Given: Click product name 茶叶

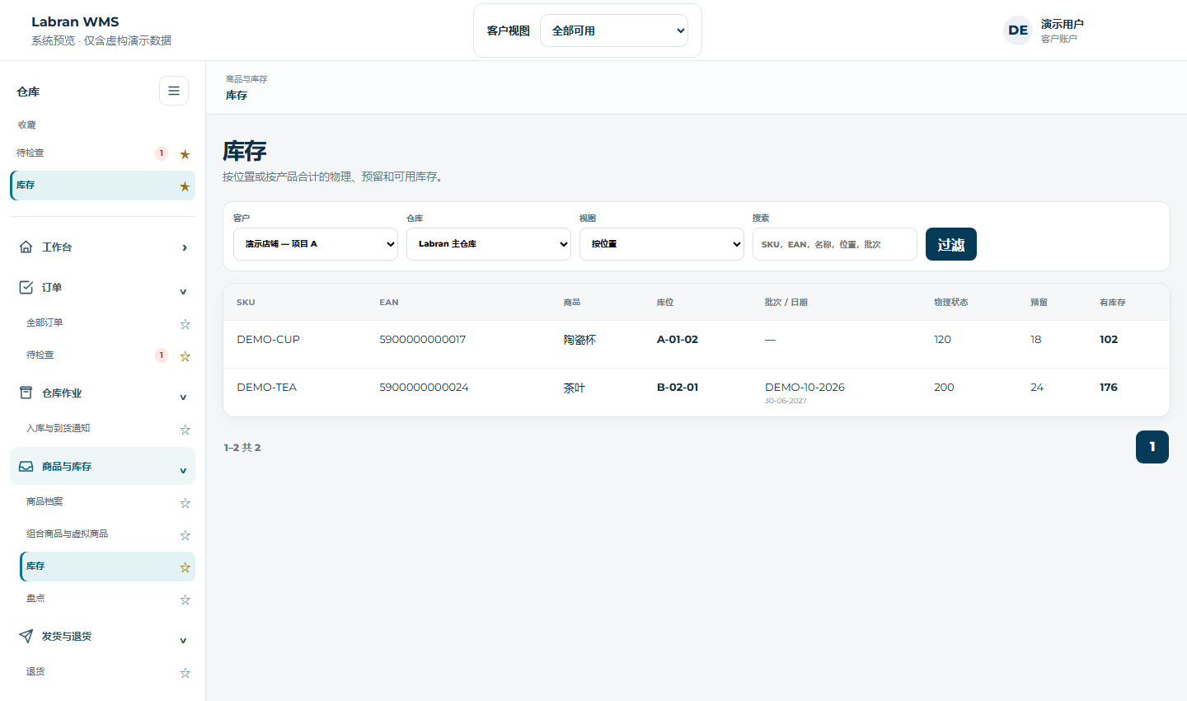Looking at the screenshot, I should tap(575, 388).
